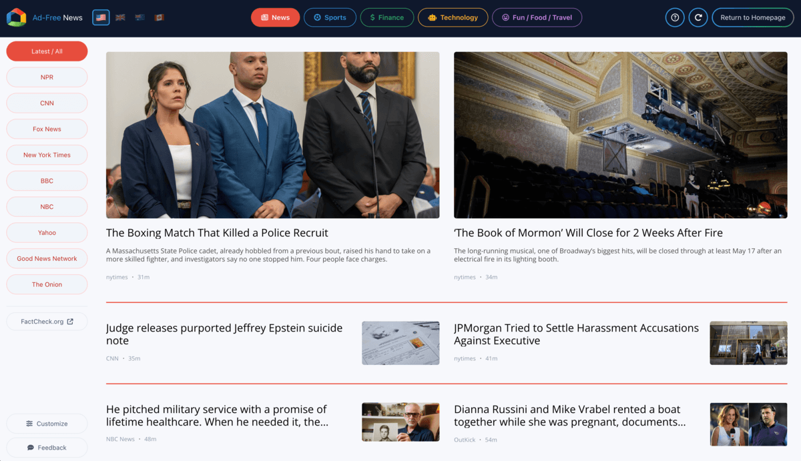Open the help question mark button
Viewport: 801px width, 461px height.
pyautogui.click(x=675, y=17)
